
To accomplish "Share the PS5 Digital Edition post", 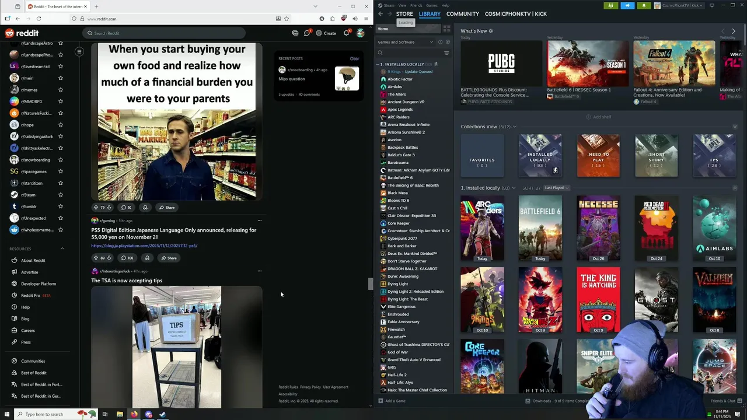I will 169,258.
